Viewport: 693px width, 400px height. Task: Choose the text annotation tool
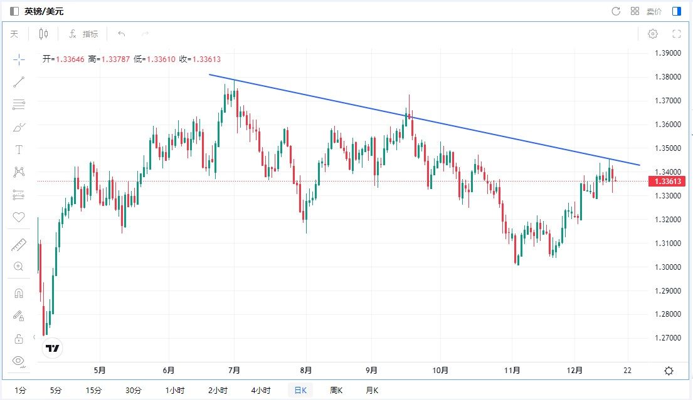pos(19,150)
